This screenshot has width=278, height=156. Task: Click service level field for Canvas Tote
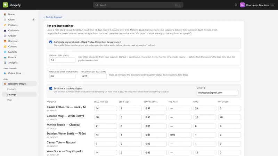[x=155, y=144]
